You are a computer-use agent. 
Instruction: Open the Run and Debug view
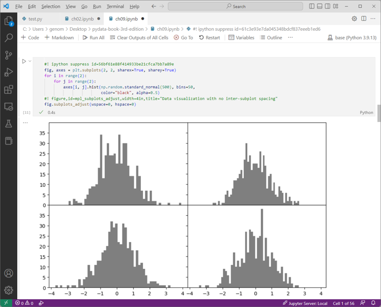click(x=9, y=72)
